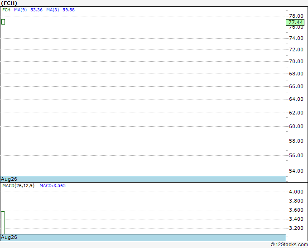308x248 pixels.
Task: Click the FCH price candlestick
Action: [3, 22]
